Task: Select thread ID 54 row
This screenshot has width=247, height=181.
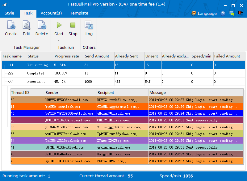Action: pyautogui.click(x=127, y=141)
